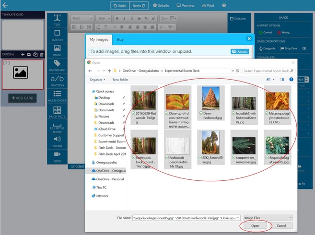Screen dimensions: 315x235
Task: Select the a/b Fraction tool
Action: [x=57, y=81]
